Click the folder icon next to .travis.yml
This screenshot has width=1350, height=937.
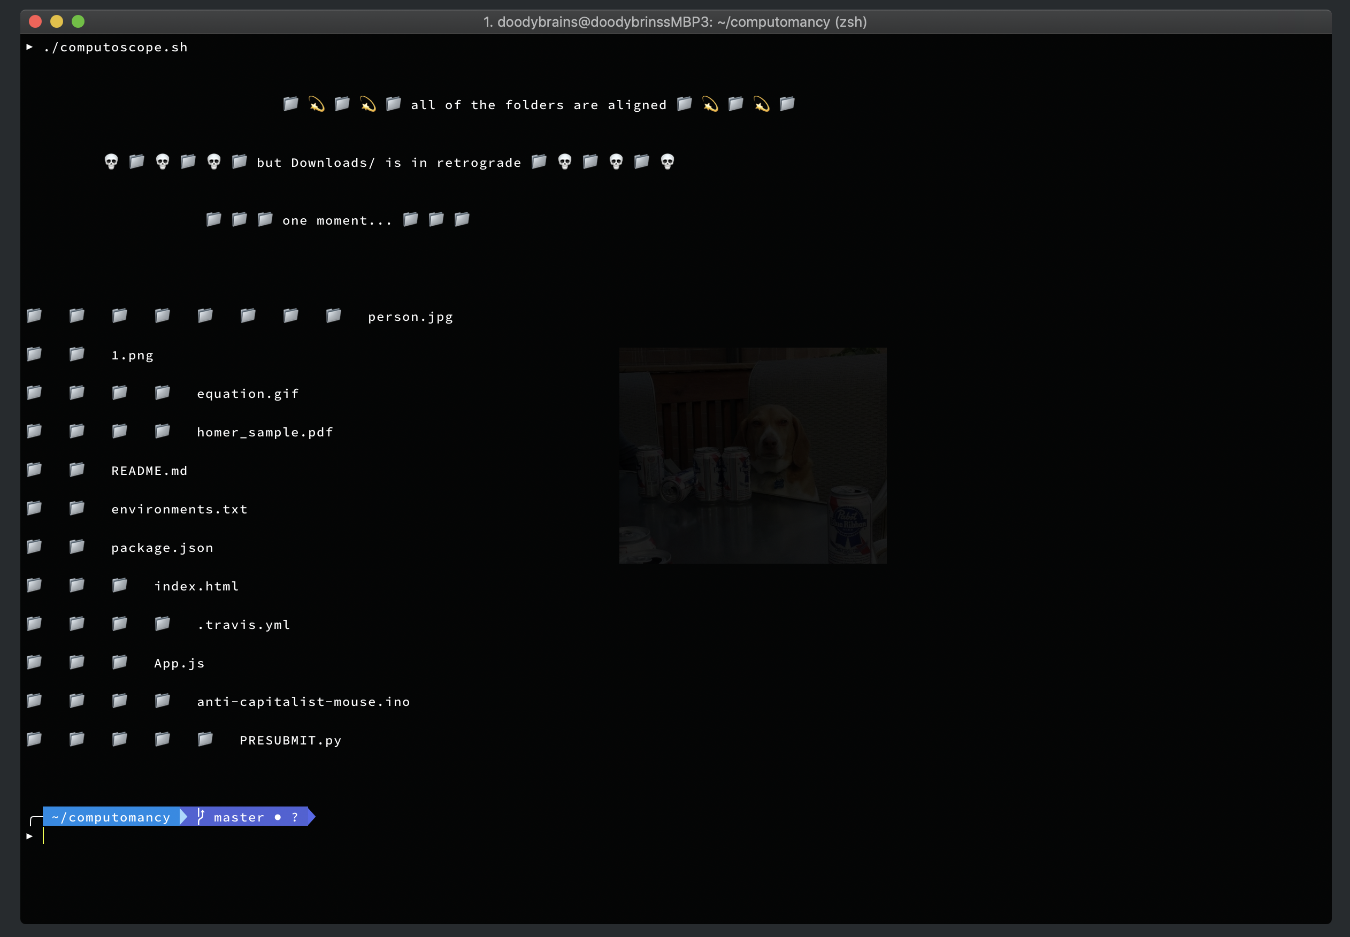tap(163, 624)
